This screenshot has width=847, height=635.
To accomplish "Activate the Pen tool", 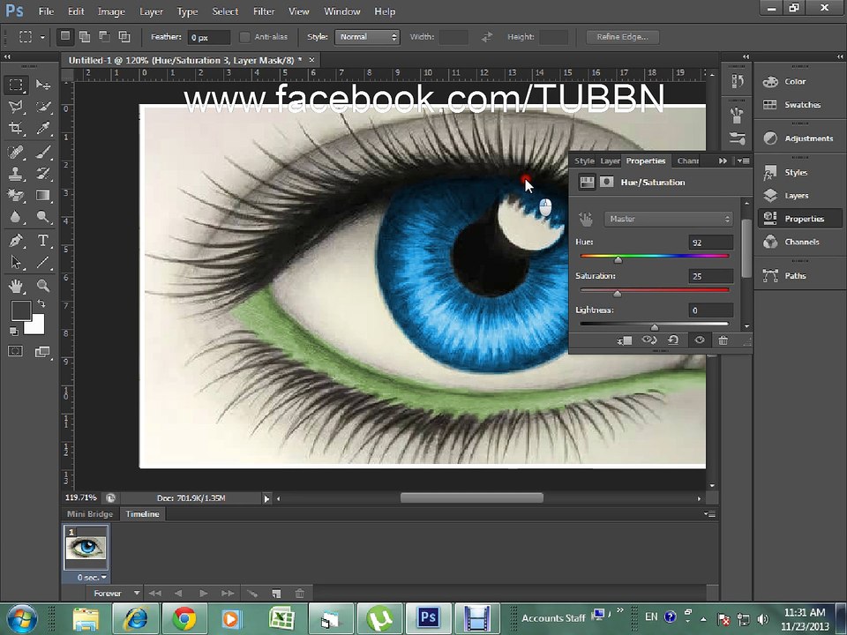I will [16, 240].
